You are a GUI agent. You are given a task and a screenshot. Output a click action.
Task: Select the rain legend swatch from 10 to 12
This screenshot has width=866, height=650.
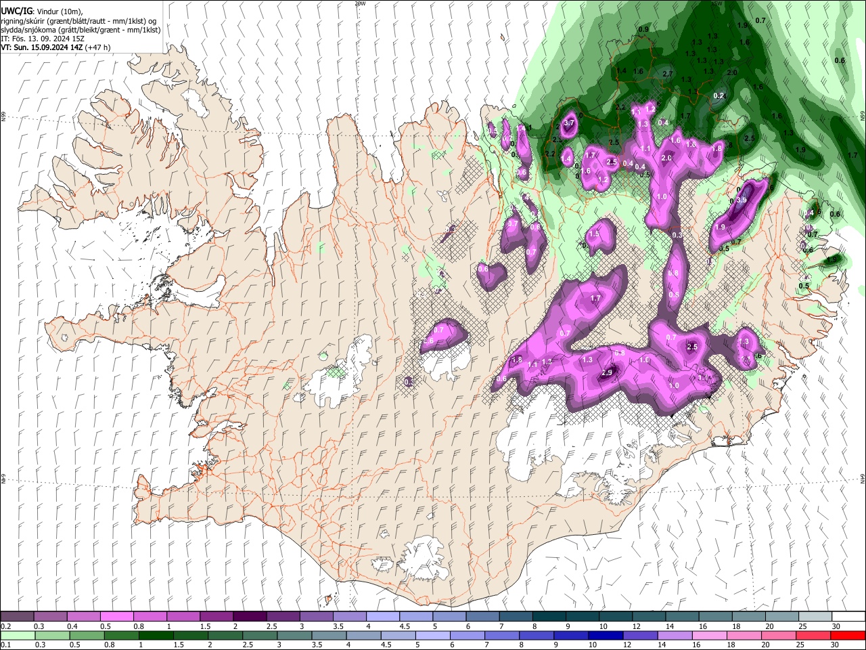coord(606,635)
